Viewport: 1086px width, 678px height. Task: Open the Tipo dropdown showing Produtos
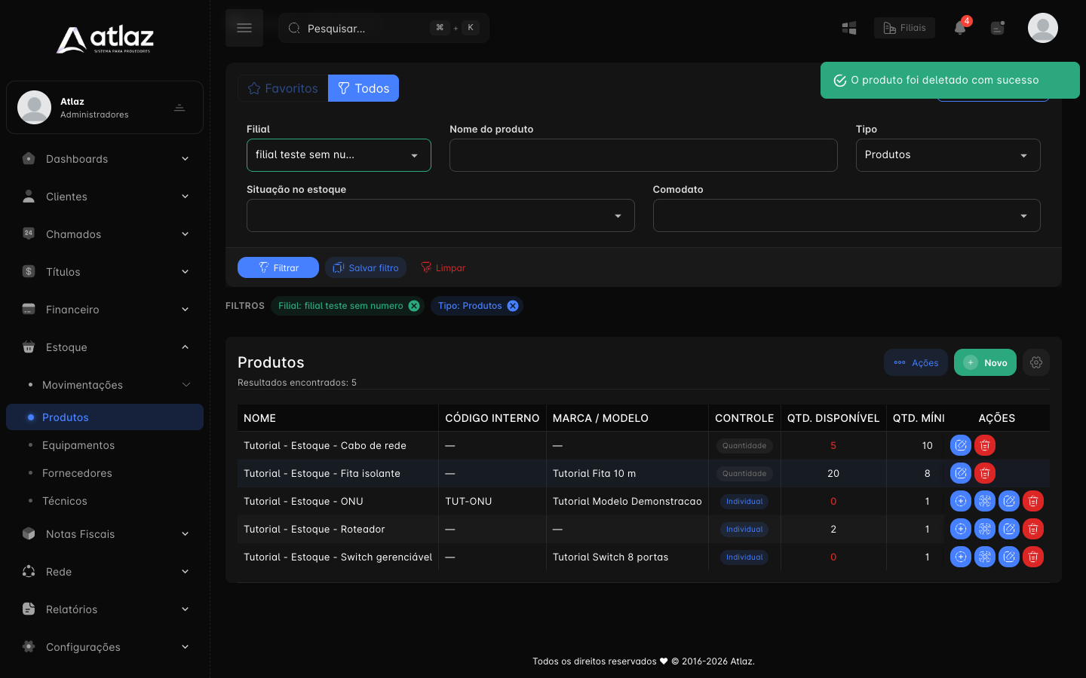[x=948, y=155]
